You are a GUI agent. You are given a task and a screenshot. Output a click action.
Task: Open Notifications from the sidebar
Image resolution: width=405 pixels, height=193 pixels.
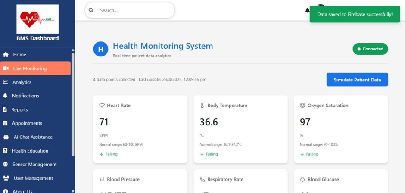click(35, 96)
